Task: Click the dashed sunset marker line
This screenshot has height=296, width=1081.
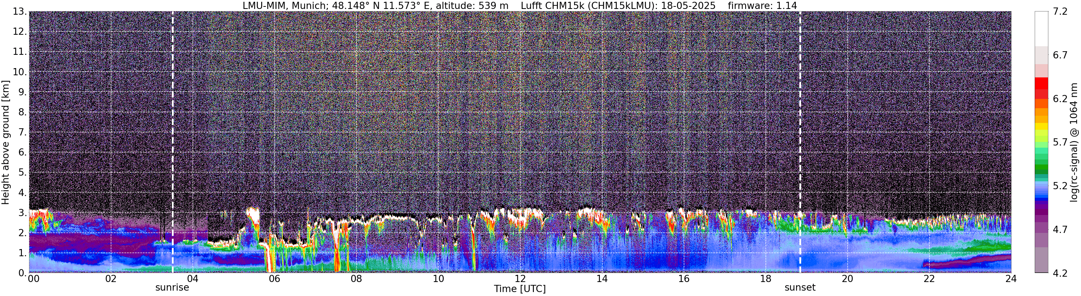Action: click(x=800, y=142)
